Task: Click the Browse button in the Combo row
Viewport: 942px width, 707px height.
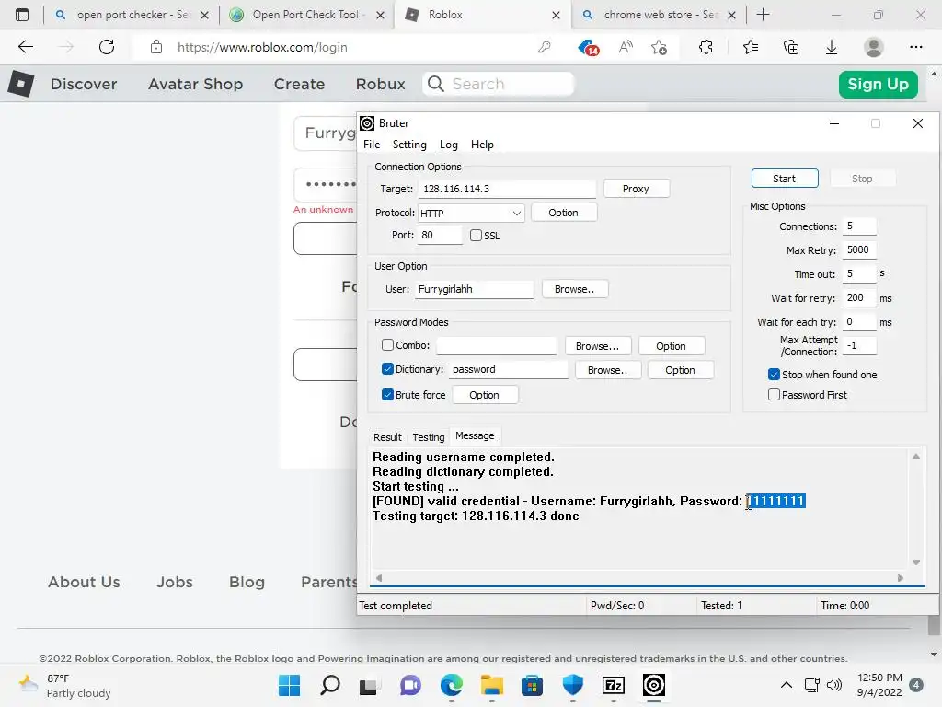Action: [597, 346]
